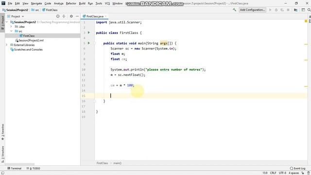Toggle the Project side tool window tab

[2, 23]
